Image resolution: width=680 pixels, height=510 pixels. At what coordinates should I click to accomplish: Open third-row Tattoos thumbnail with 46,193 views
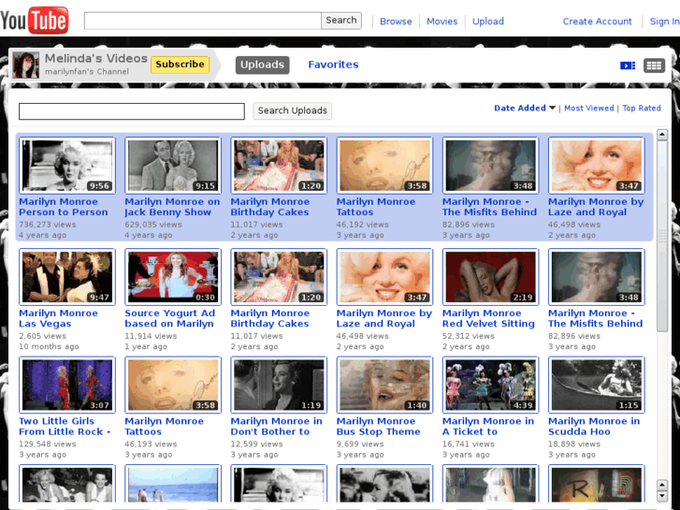pyautogui.click(x=173, y=385)
